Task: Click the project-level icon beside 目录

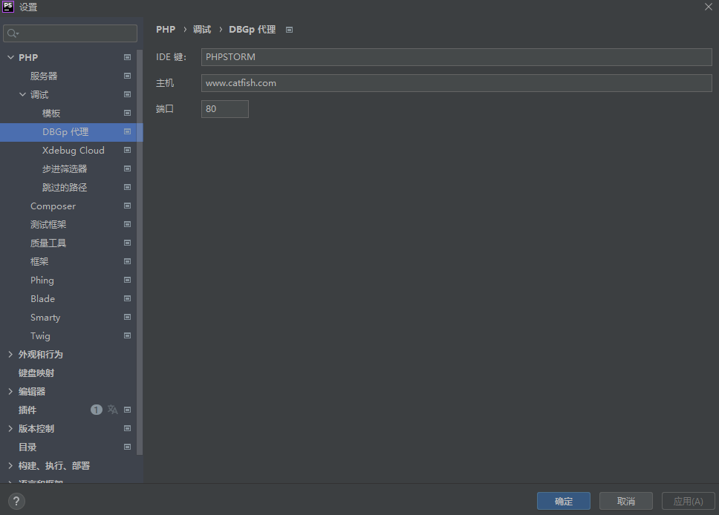Action: (x=128, y=447)
